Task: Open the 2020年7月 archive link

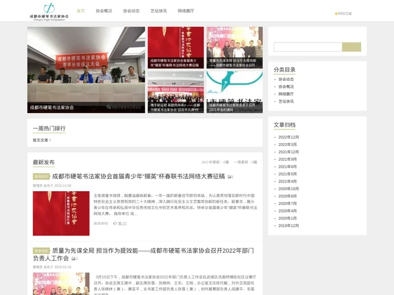Action: point(287,203)
